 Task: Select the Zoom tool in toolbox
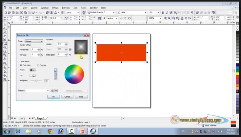point(5,32)
